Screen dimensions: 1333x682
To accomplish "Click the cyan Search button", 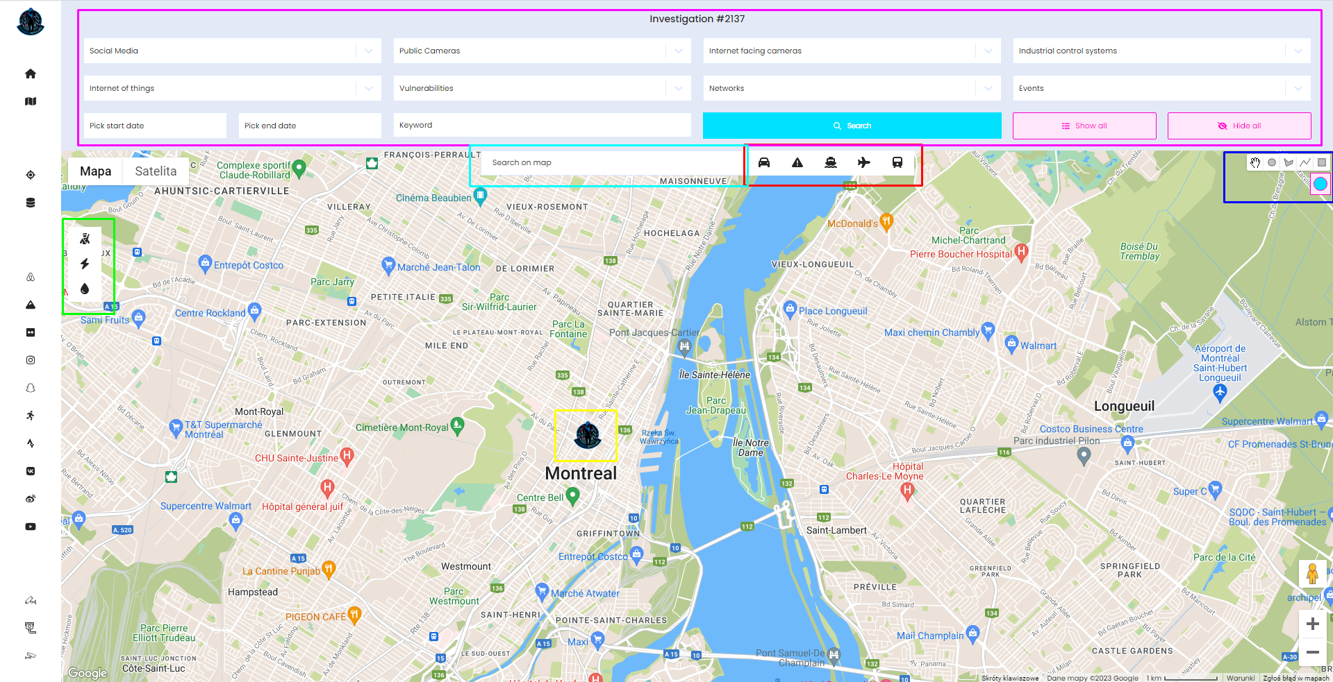I will pos(852,126).
